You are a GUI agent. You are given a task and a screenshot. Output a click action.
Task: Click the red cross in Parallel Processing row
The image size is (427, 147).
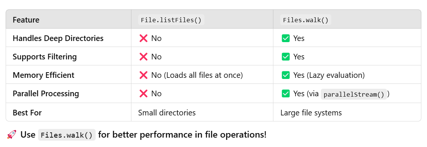pos(143,94)
